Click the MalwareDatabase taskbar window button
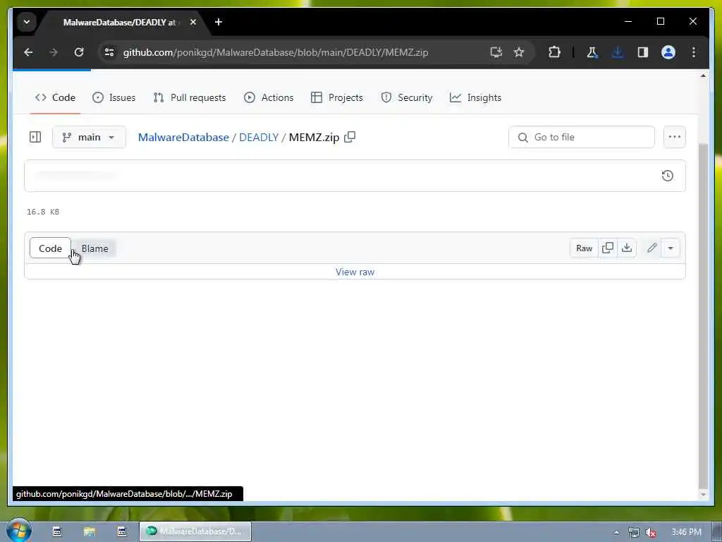This screenshot has height=542, width=722. point(195,531)
